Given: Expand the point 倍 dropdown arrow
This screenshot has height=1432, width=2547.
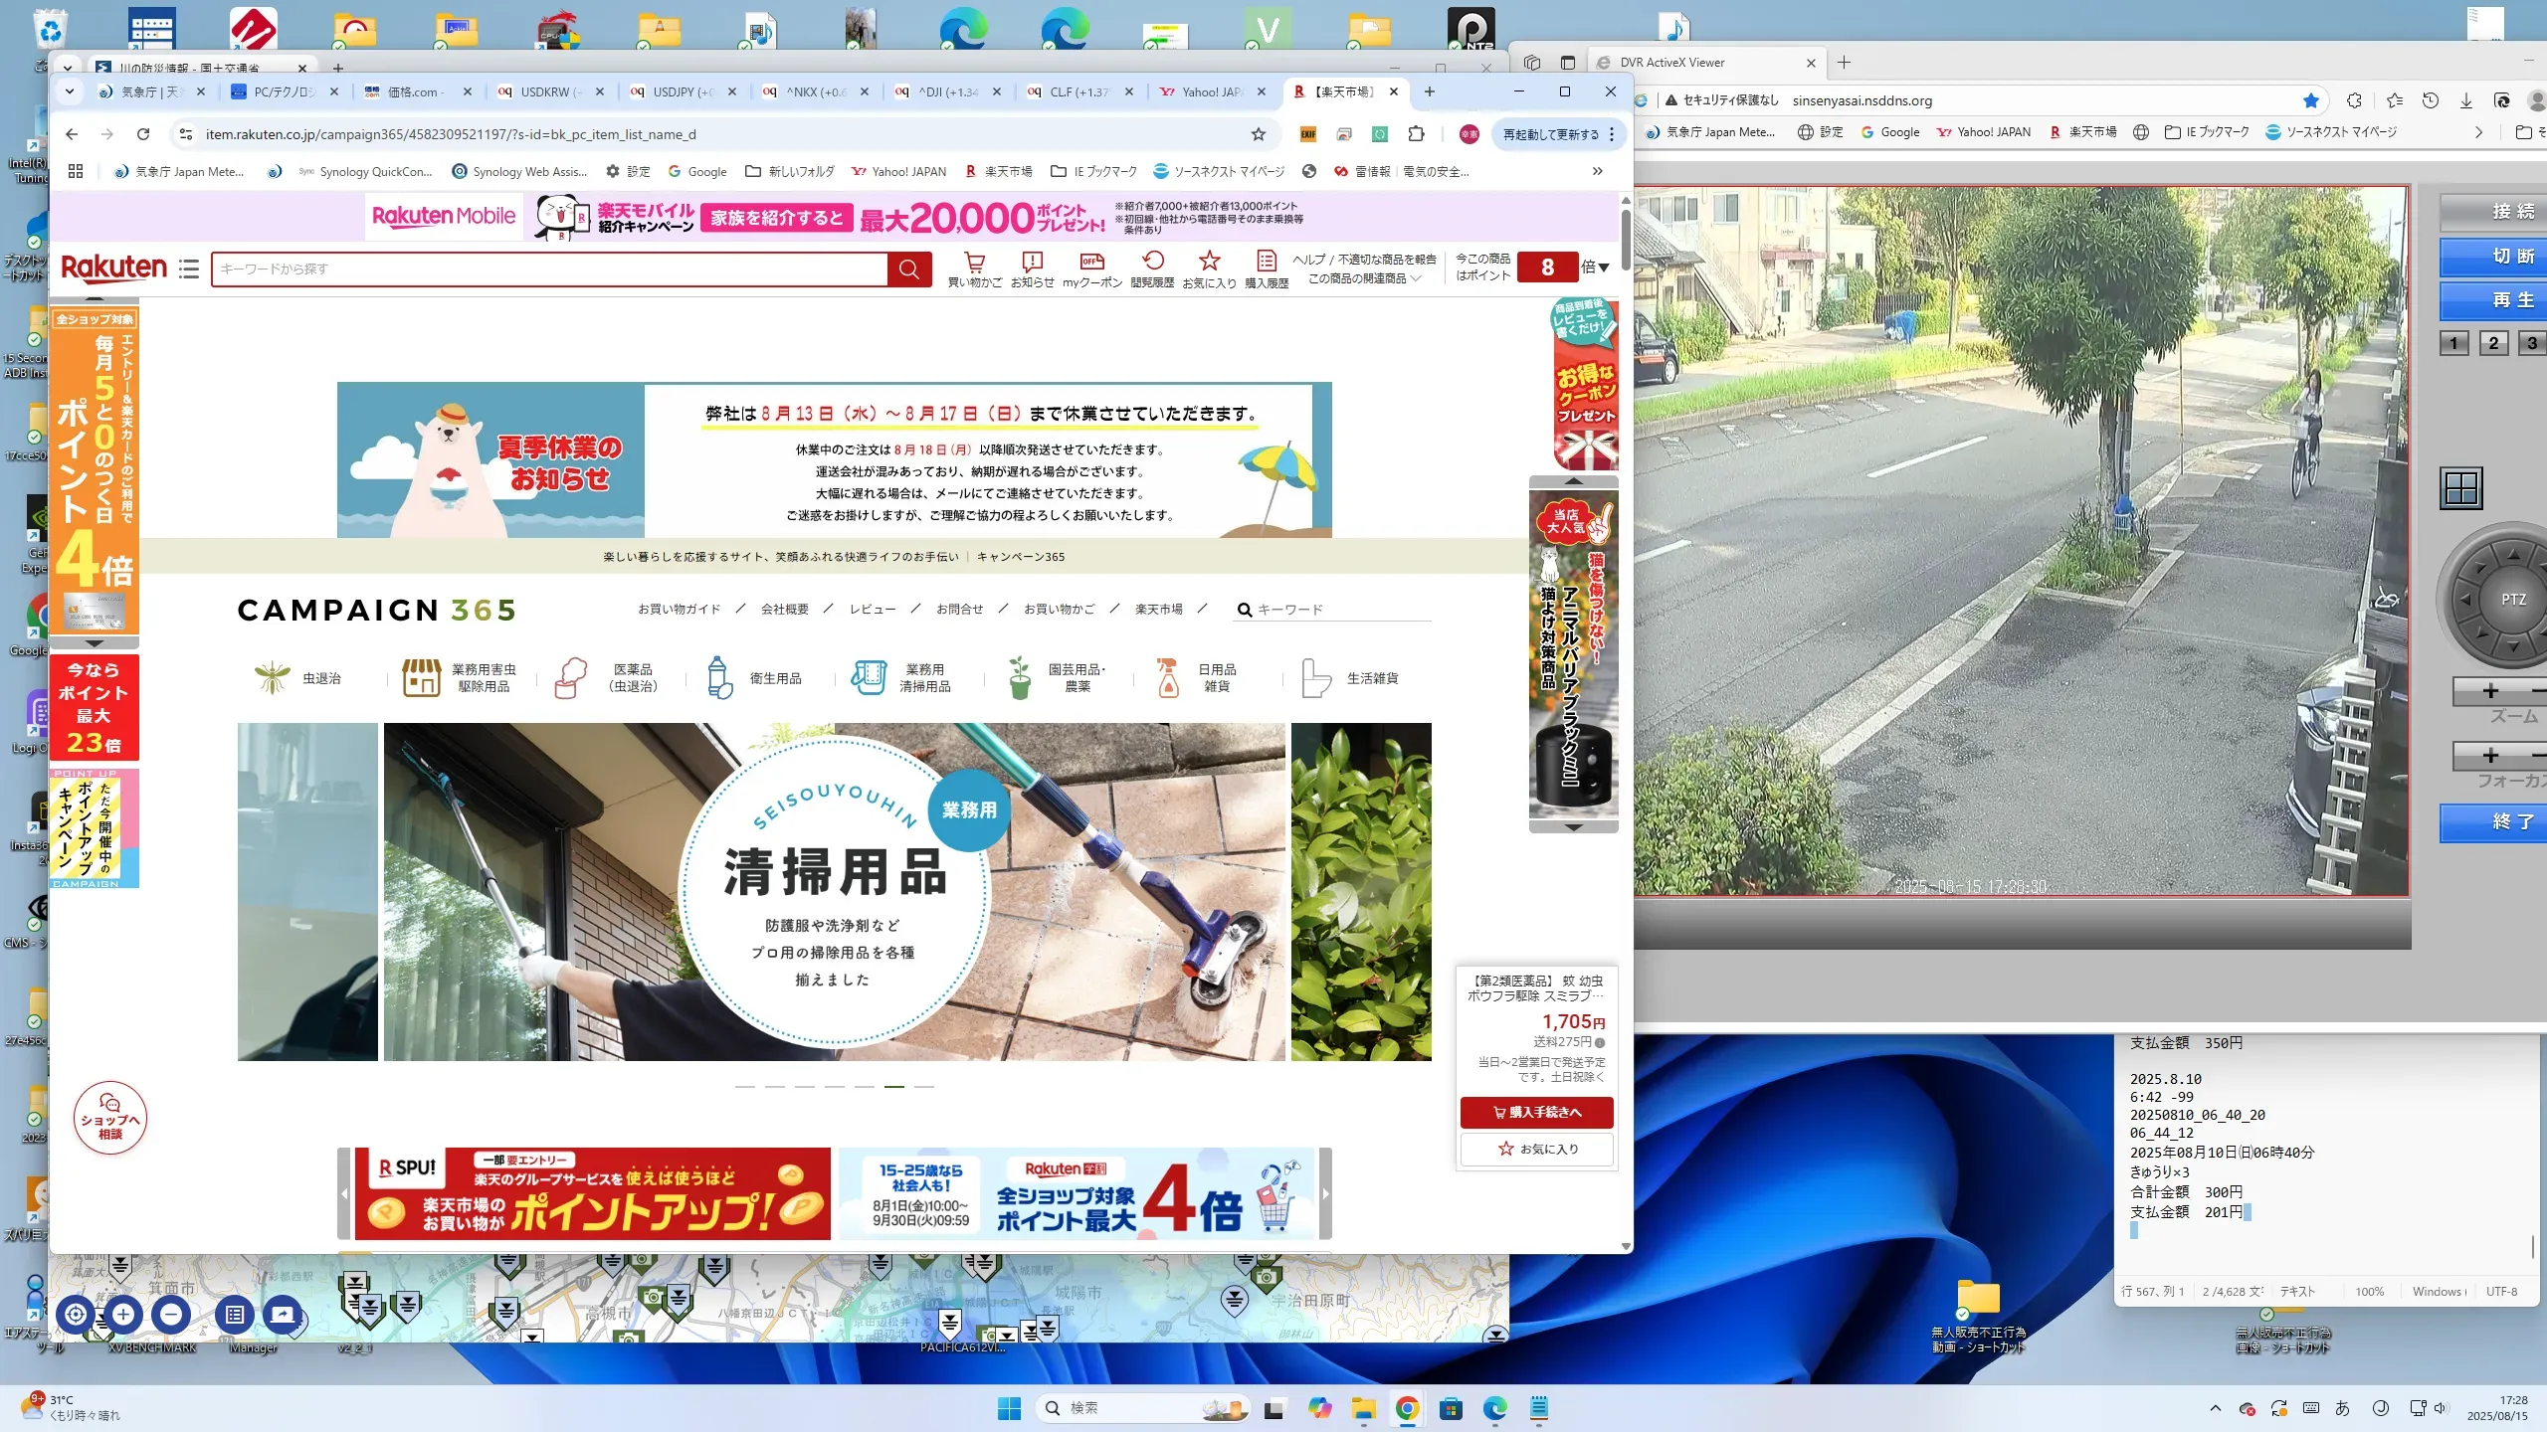Looking at the screenshot, I should [1604, 268].
